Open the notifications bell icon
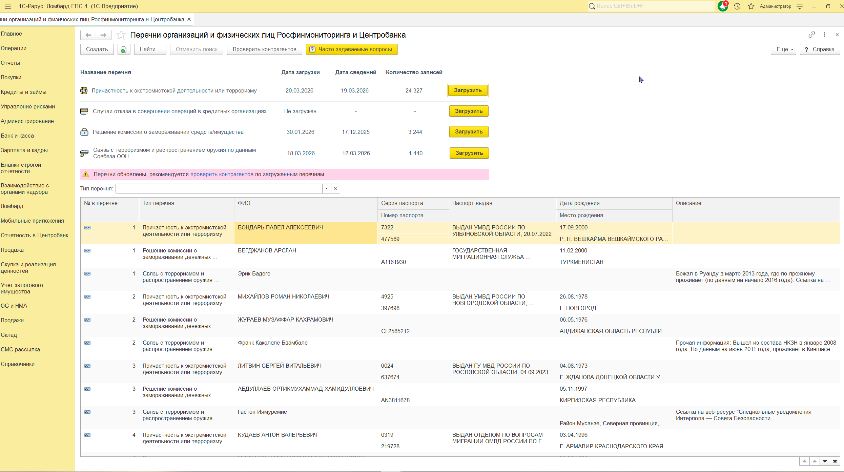Image resolution: width=844 pixels, height=472 pixels. click(722, 6)
